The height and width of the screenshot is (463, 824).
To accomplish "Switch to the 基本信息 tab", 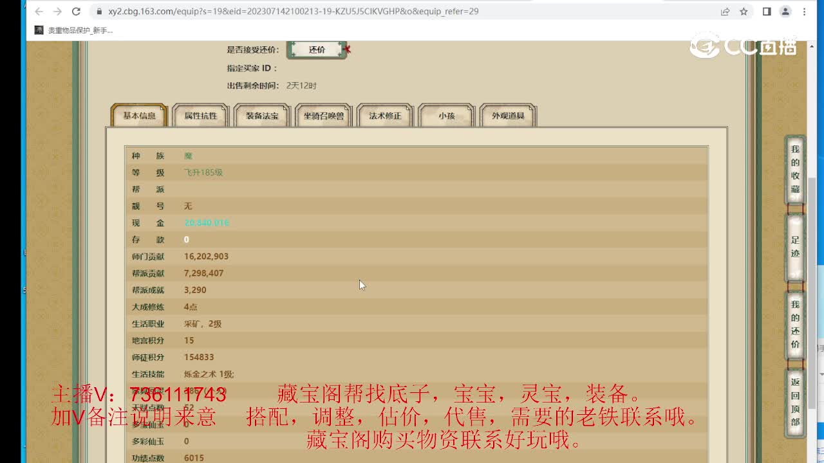I will pyautogui.click(x=140, y=116).
